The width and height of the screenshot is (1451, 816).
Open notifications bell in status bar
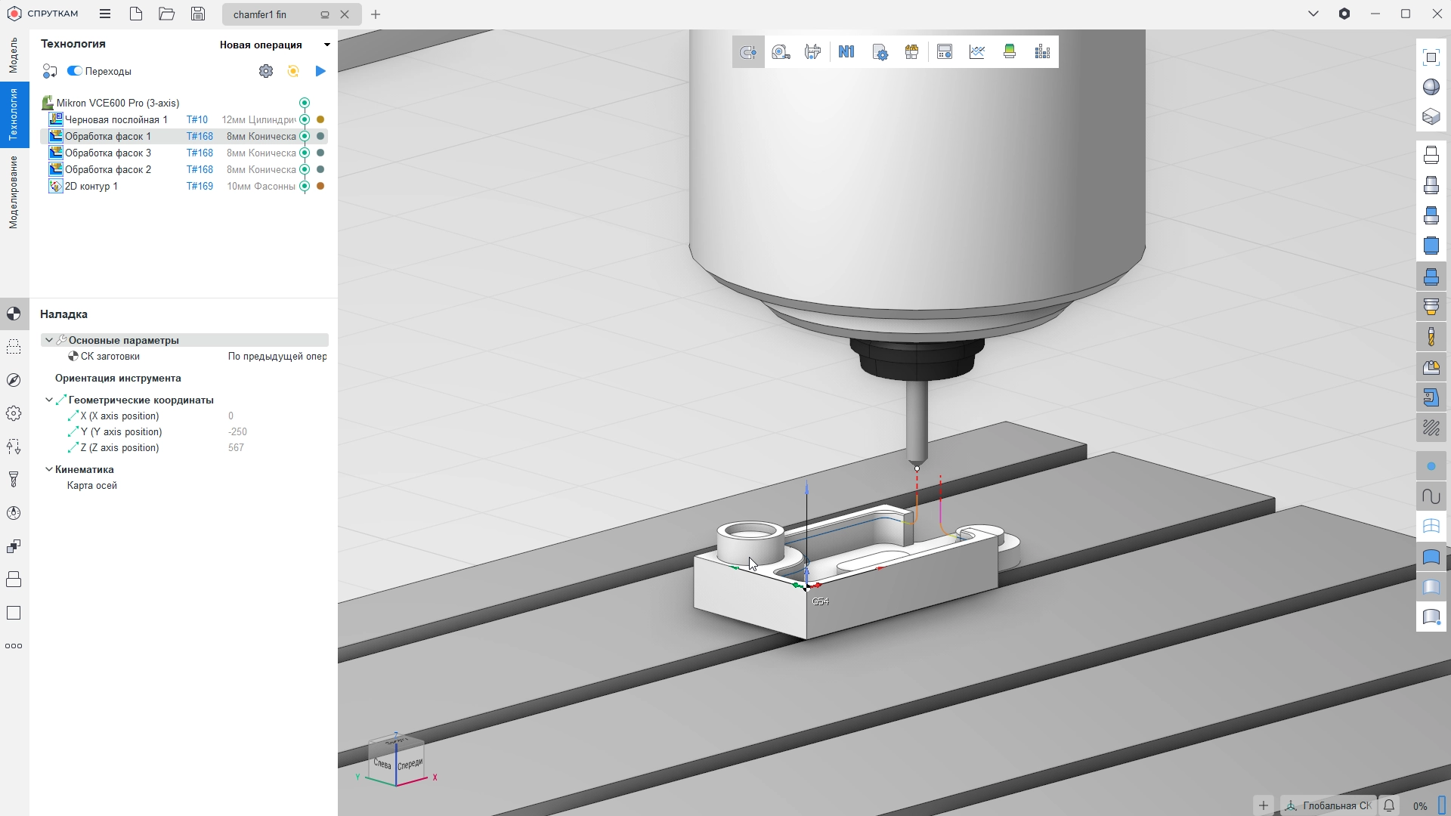point(1389,805)
